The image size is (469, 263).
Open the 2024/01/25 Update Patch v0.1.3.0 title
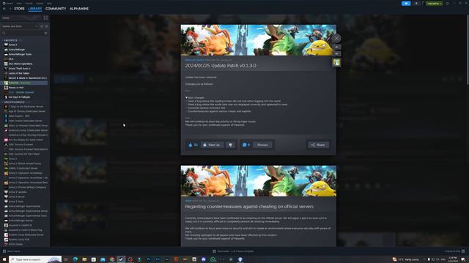(x=221, y=66)
